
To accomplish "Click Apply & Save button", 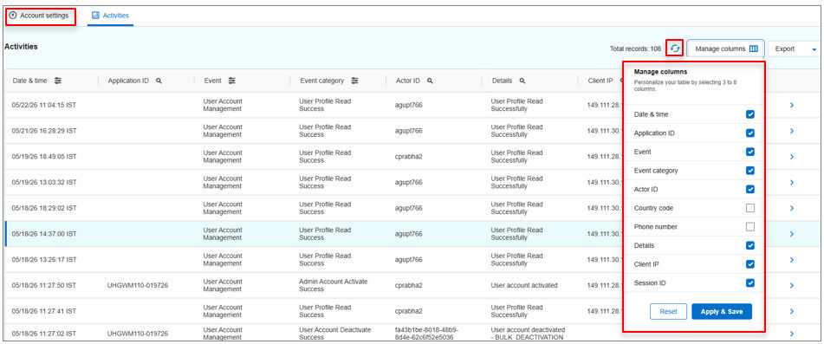I will pos(722,311).
